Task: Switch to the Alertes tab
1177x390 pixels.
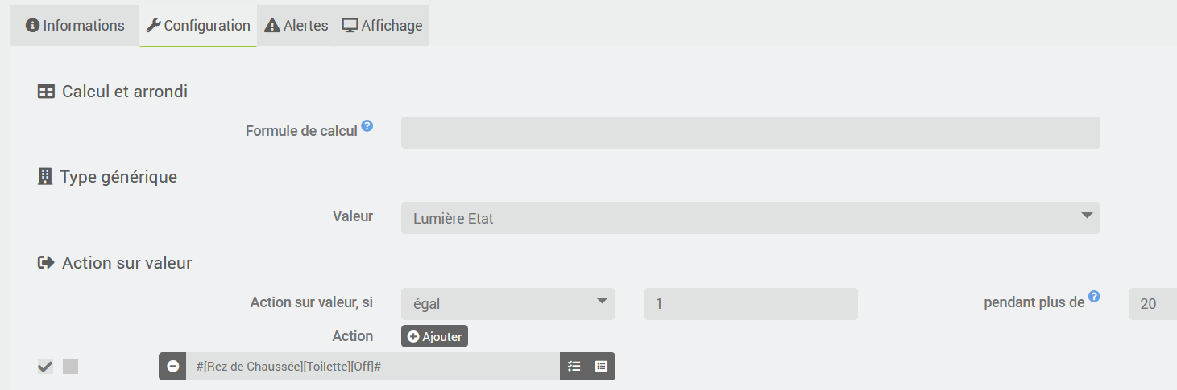Action: pyautogui.click(x=296, y=26)
